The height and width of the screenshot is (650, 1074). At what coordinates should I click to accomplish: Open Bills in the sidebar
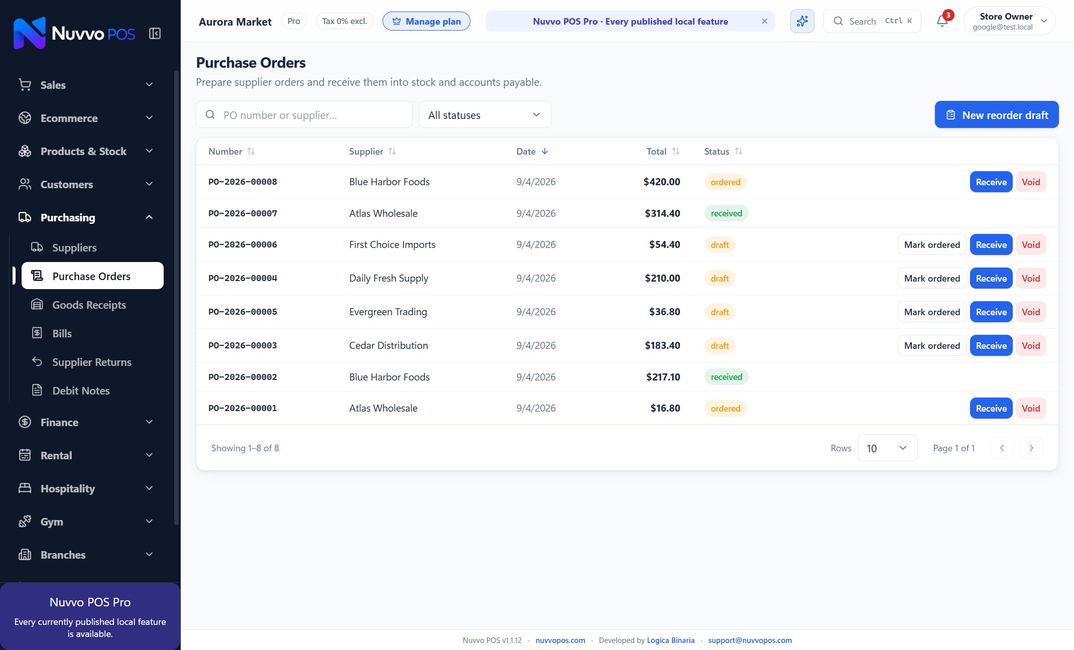point(92,333)
